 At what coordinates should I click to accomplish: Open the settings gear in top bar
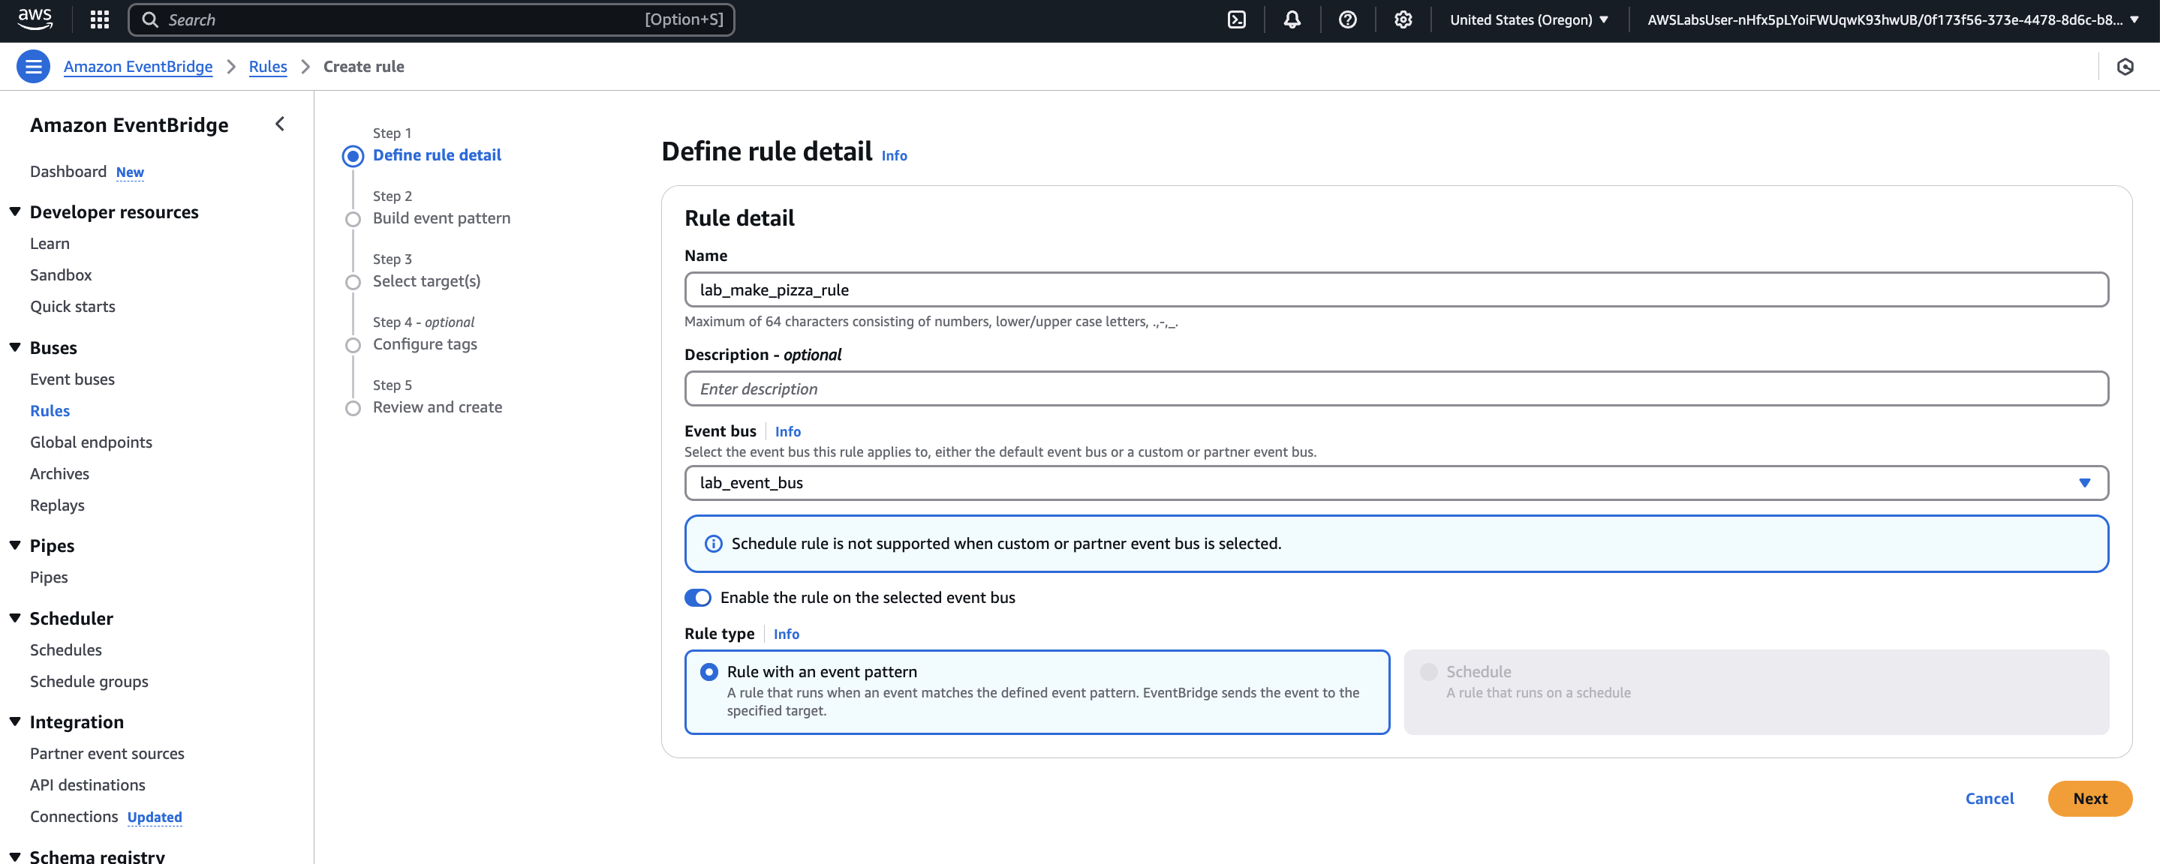pyautogui.click(x=1403, y=19)
